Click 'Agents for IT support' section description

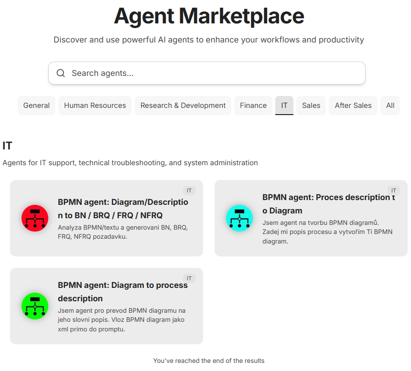click(x=130, y=163)
